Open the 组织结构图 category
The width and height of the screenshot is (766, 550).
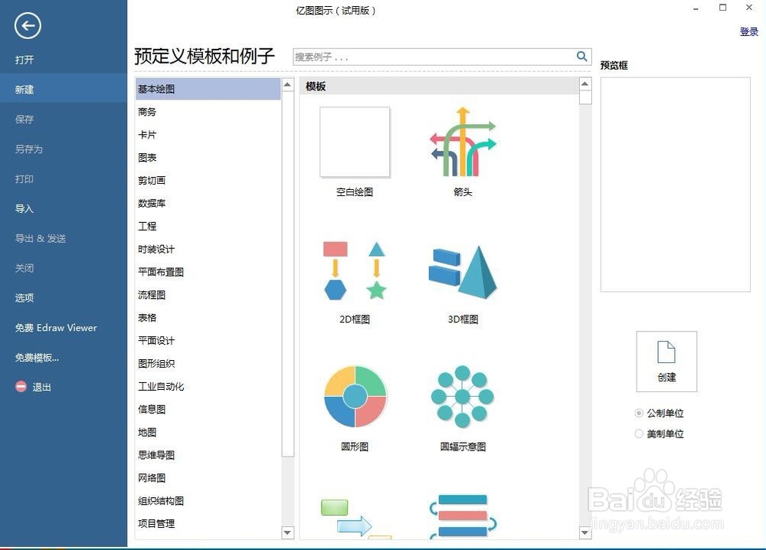160,500
